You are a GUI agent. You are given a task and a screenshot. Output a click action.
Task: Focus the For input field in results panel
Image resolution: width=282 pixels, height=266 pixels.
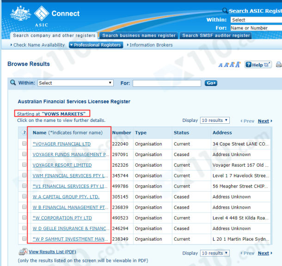167,83
